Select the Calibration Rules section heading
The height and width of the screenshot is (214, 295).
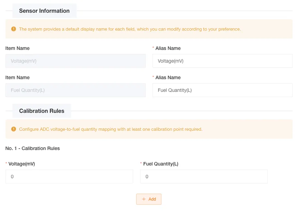(42, 111)
